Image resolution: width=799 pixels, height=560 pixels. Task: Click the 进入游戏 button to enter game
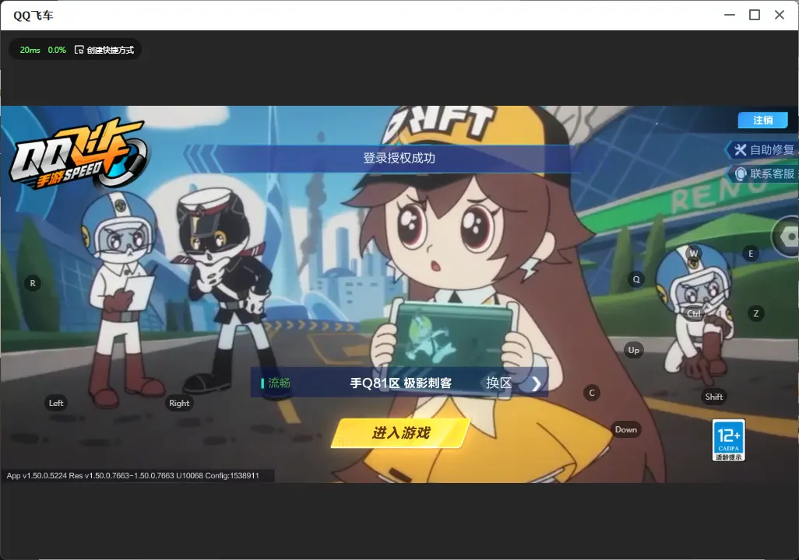point(401,433)
